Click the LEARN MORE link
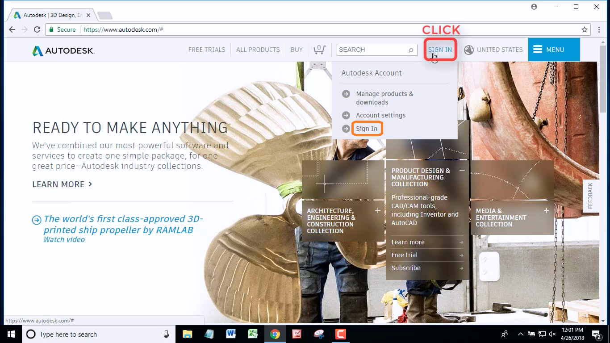Image resolution: width=610 pixels, height=343 pixels. pyautogui.click(x=58, y=184)
